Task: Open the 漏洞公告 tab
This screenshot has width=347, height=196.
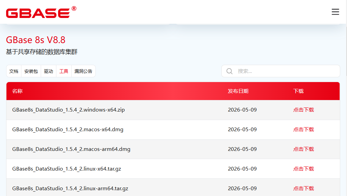Action: [83, 71]
